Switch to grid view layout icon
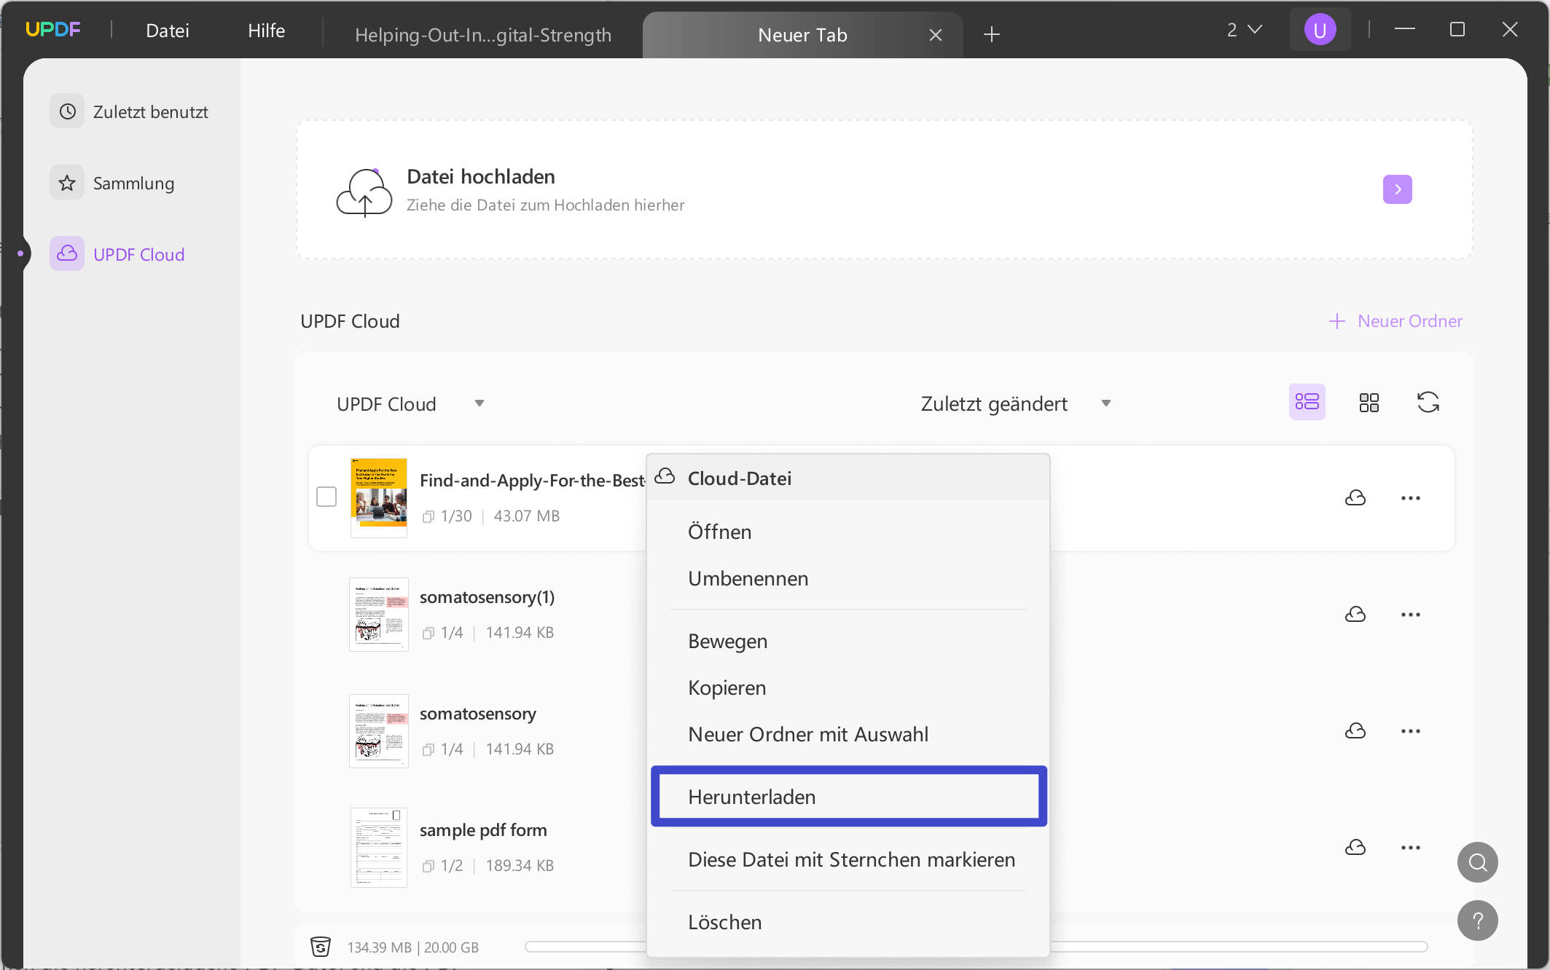 click(x=1369, y=402)
